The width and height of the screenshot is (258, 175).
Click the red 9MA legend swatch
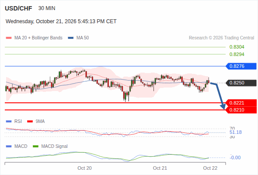point(30,122)
